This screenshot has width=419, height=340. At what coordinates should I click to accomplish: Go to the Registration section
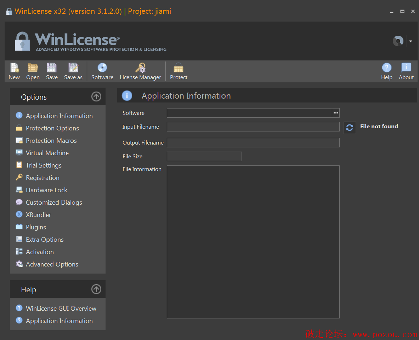tap(43, 178)
